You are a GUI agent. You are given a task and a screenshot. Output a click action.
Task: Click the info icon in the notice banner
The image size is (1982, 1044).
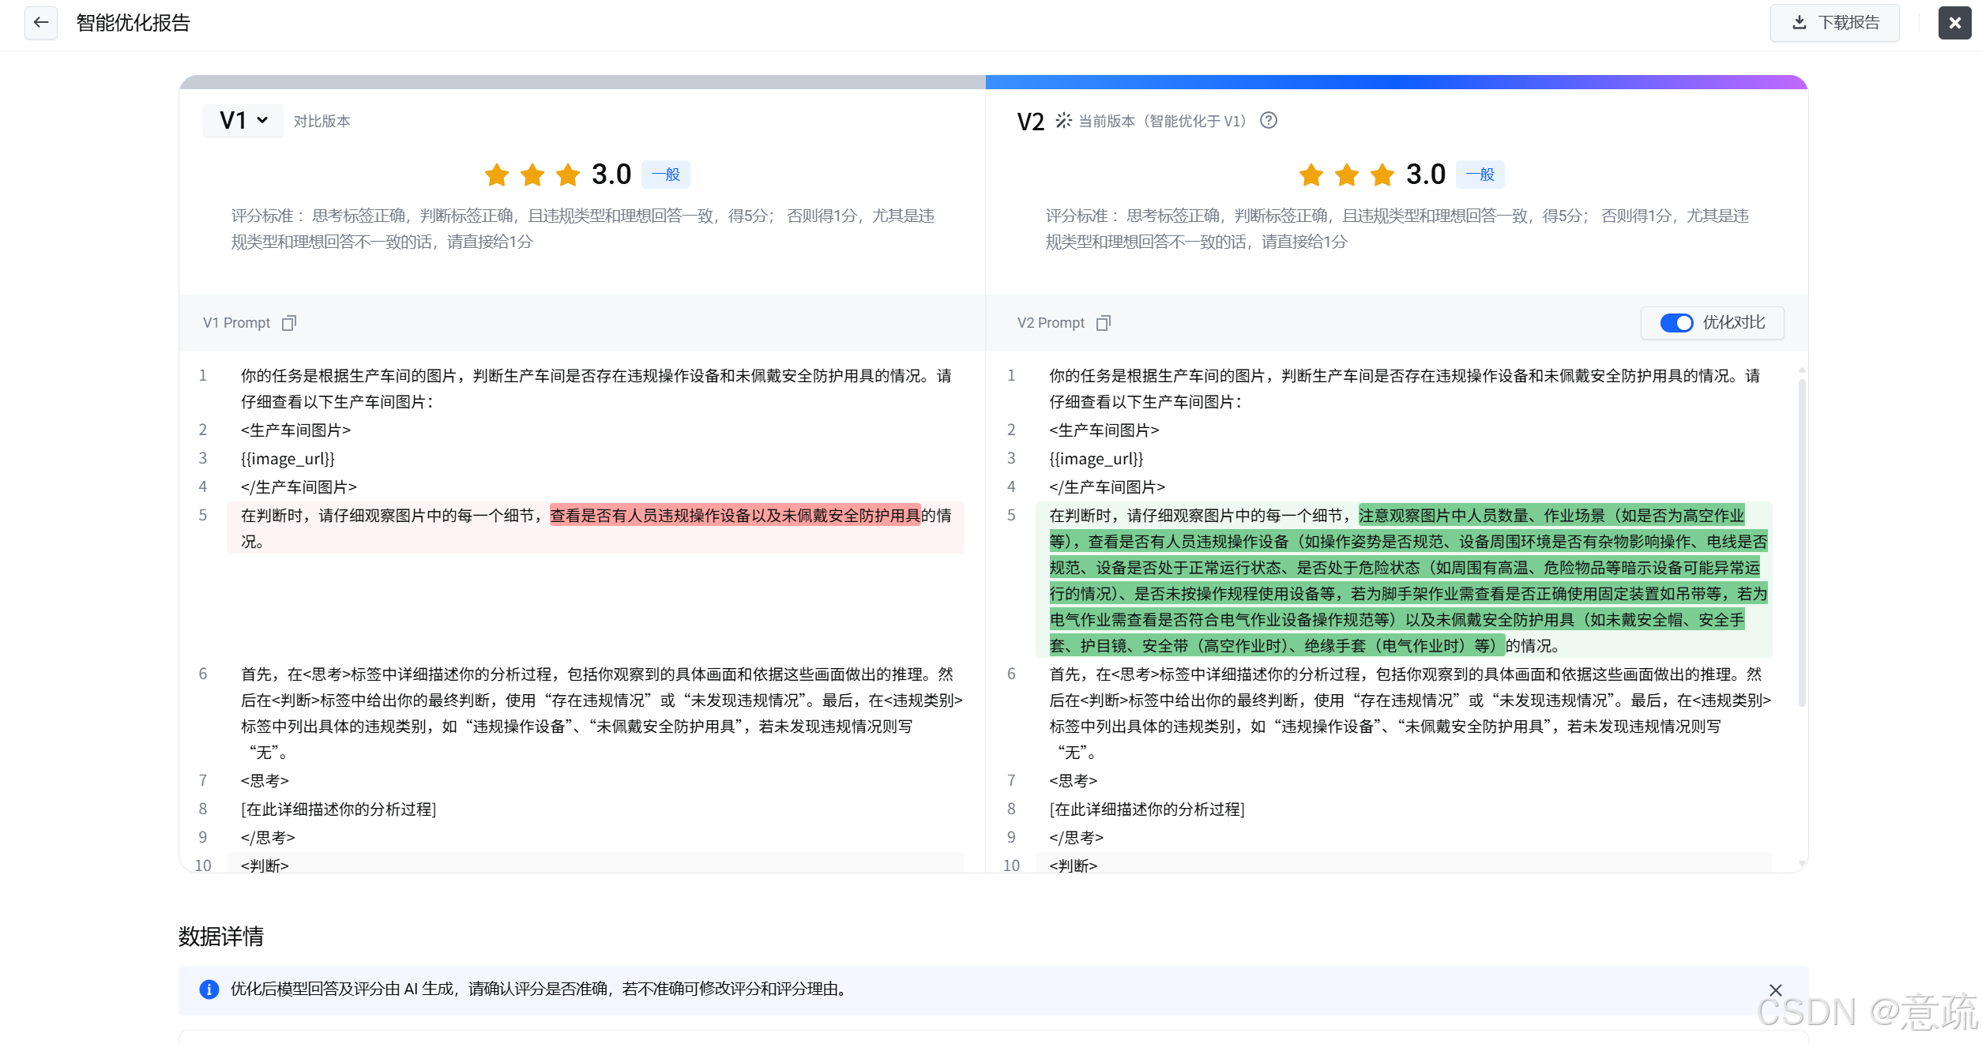pos(209,989)
